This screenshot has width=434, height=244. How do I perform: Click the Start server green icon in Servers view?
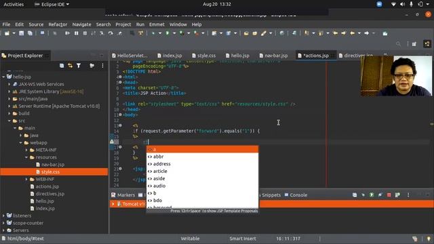pyautogui.click(x=372, y=195)
